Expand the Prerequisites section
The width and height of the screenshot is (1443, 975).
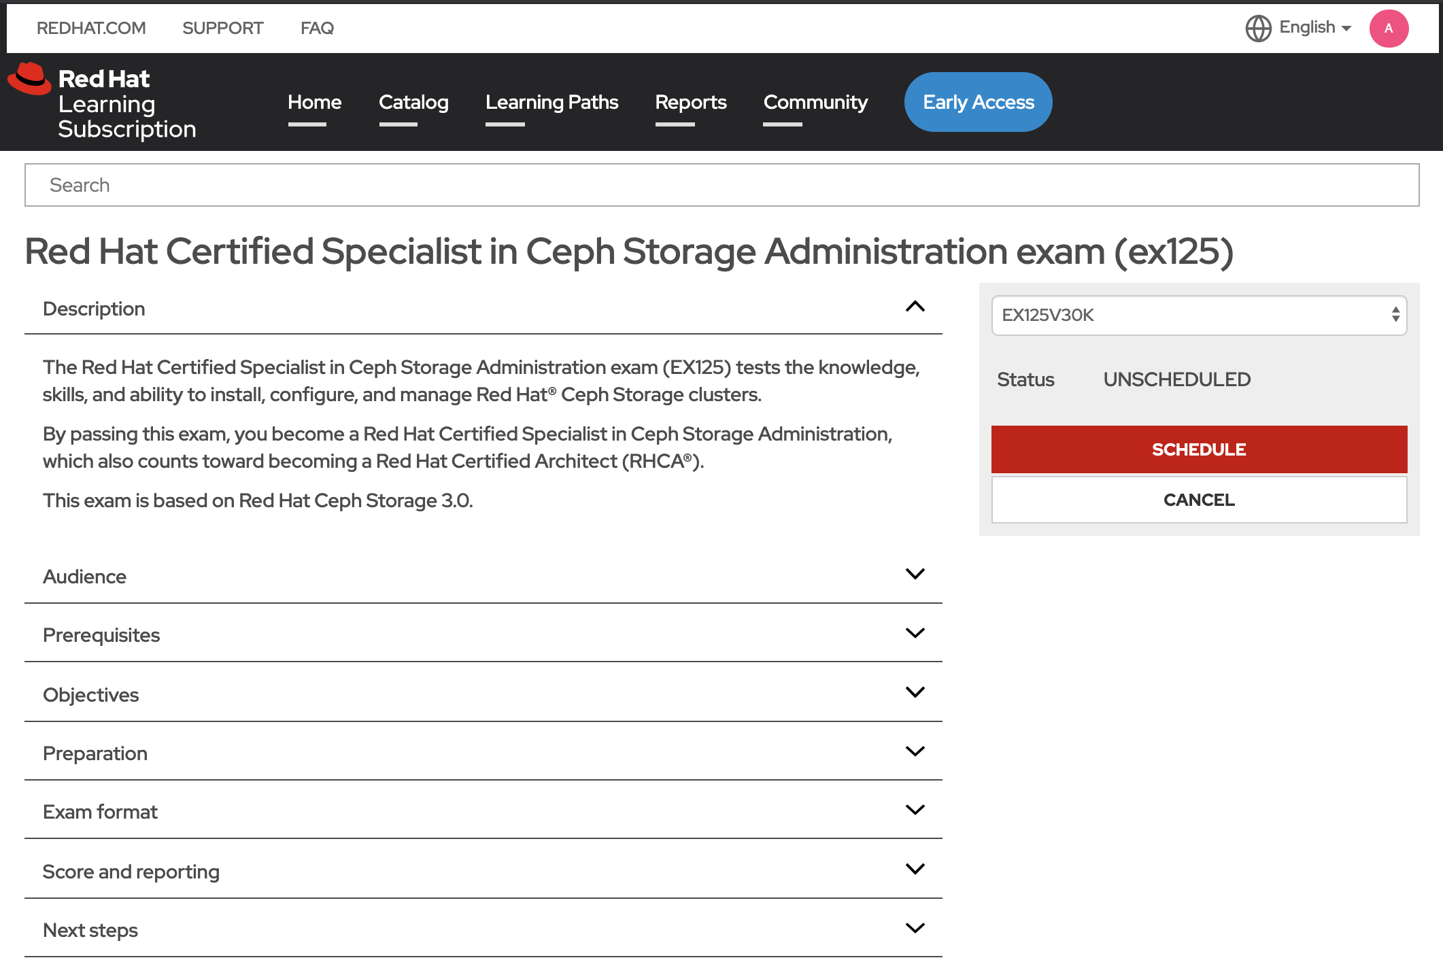click(x=916, y=634)
